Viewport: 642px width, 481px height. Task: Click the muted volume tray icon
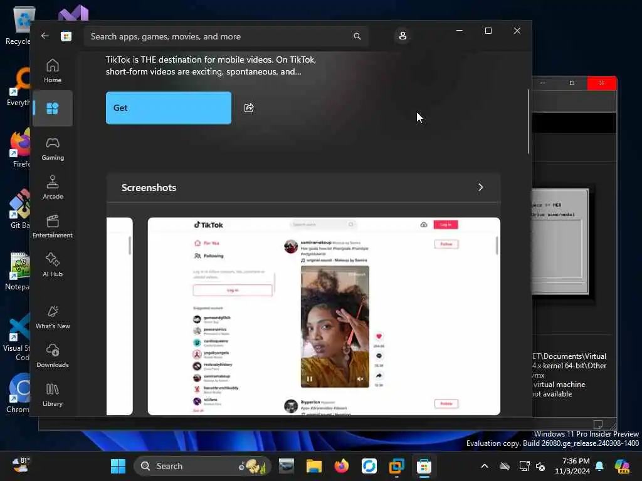pos(540,466)
